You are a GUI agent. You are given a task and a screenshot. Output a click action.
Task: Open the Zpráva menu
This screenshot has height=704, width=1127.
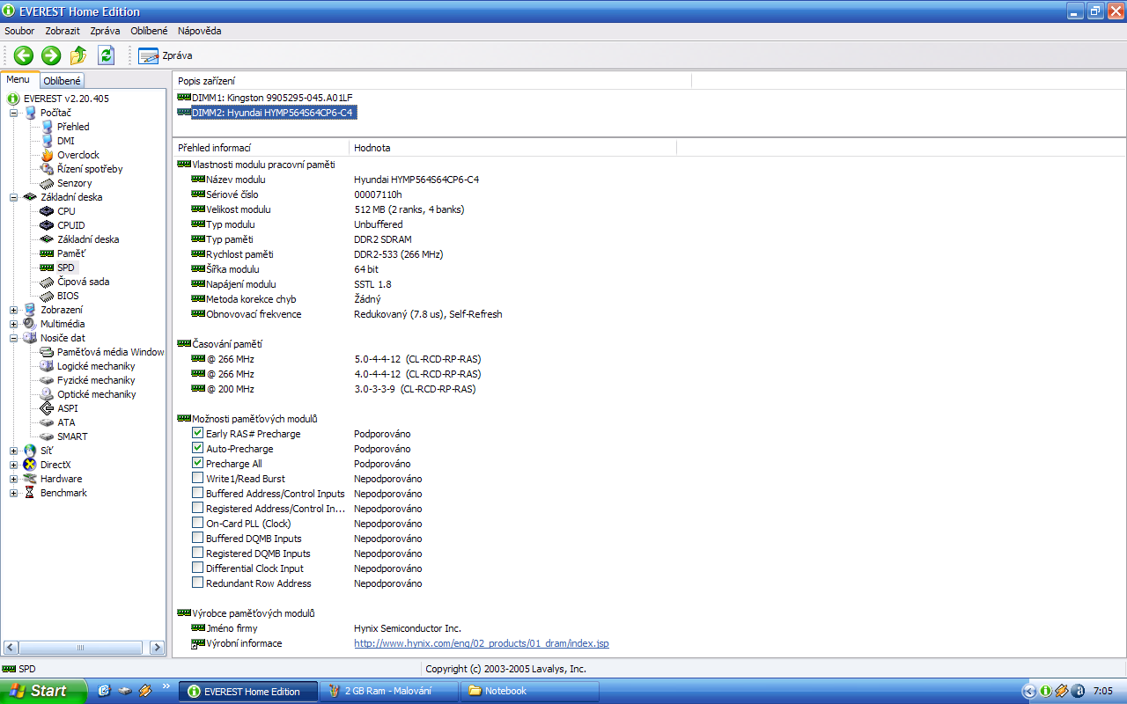(x=105, y=31)
